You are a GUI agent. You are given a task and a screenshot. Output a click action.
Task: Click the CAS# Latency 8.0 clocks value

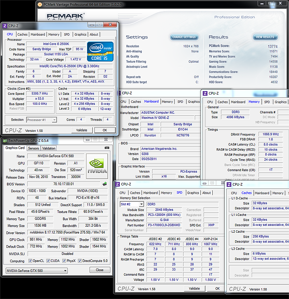click(x=271, y=144)
